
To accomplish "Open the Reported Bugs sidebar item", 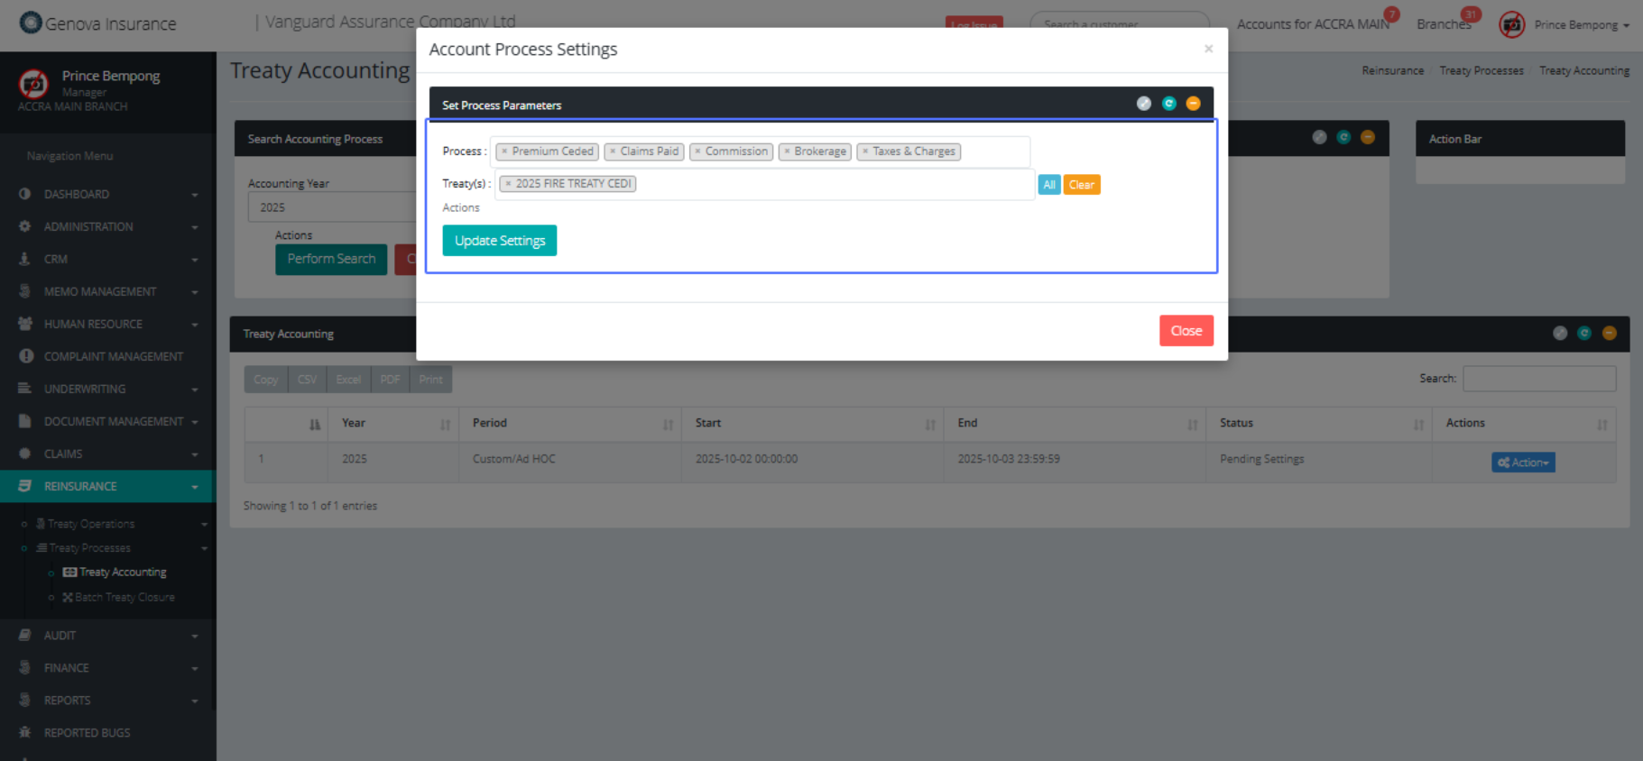I will [87, 733].
